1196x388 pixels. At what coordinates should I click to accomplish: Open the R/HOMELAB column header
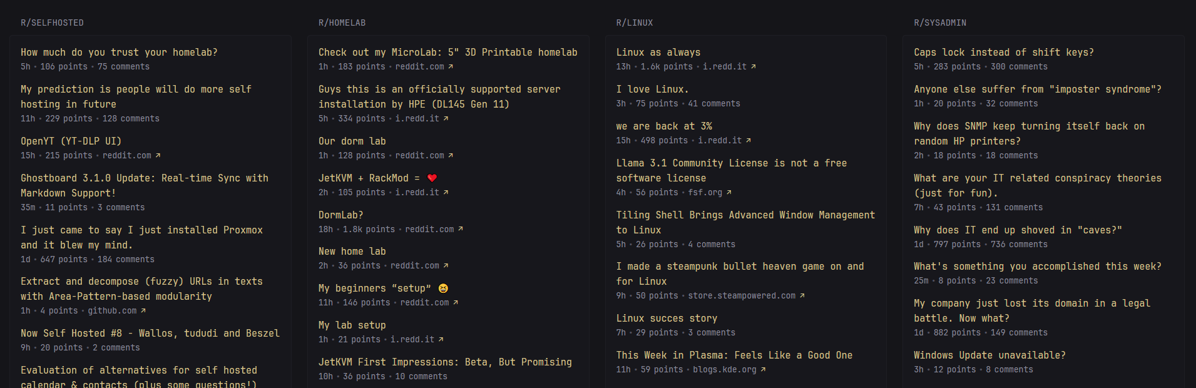click(342, 23)
